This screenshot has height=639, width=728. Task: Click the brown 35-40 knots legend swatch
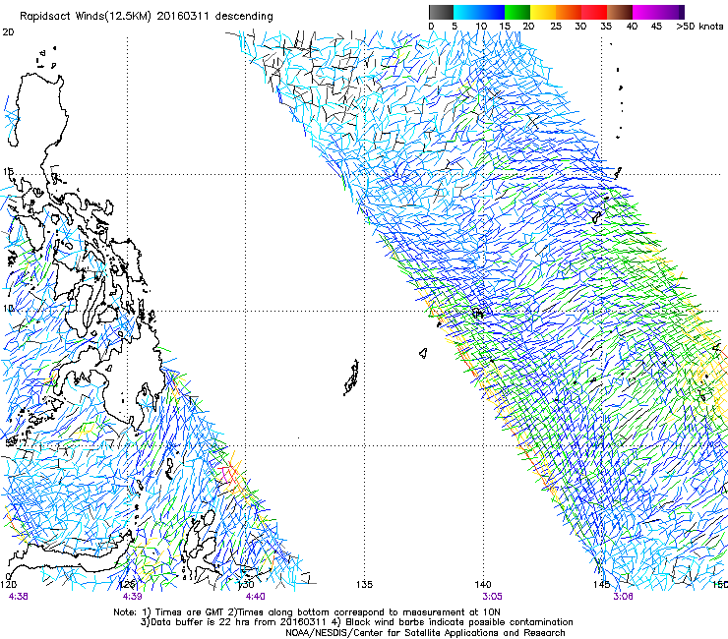620,12
